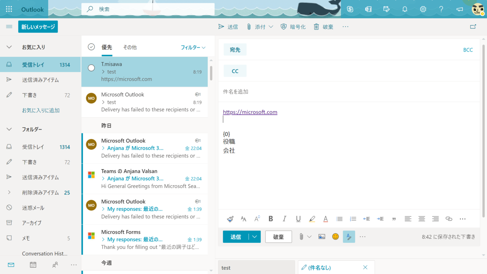Select the T.misawa message checkbox
Screen dimensions: 487x274
point(91,68)
